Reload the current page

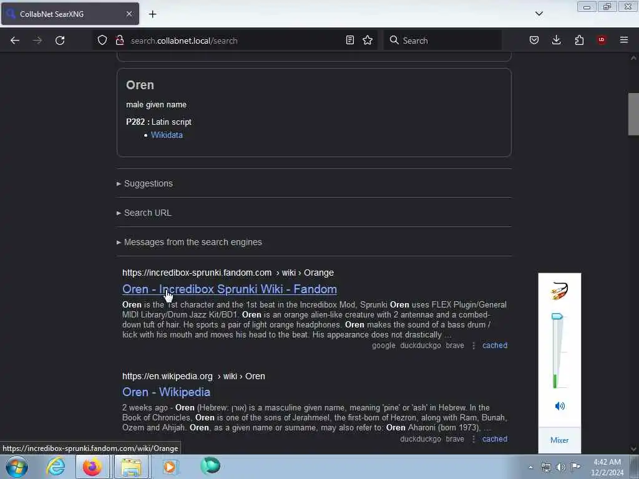tap(60, 41)
